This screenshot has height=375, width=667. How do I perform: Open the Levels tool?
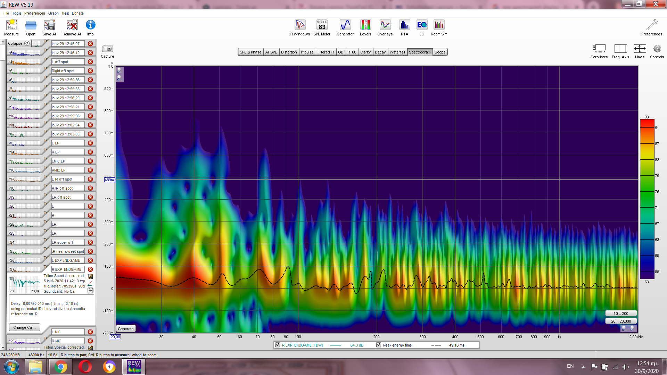click(365, 27)
